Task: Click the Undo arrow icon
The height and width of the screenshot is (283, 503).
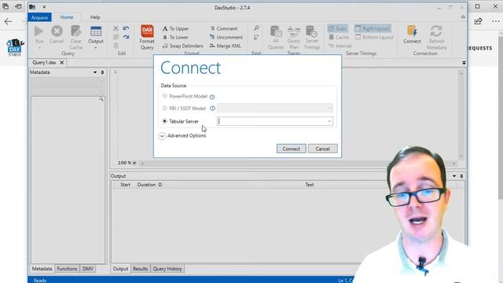Action: [126, 28]
